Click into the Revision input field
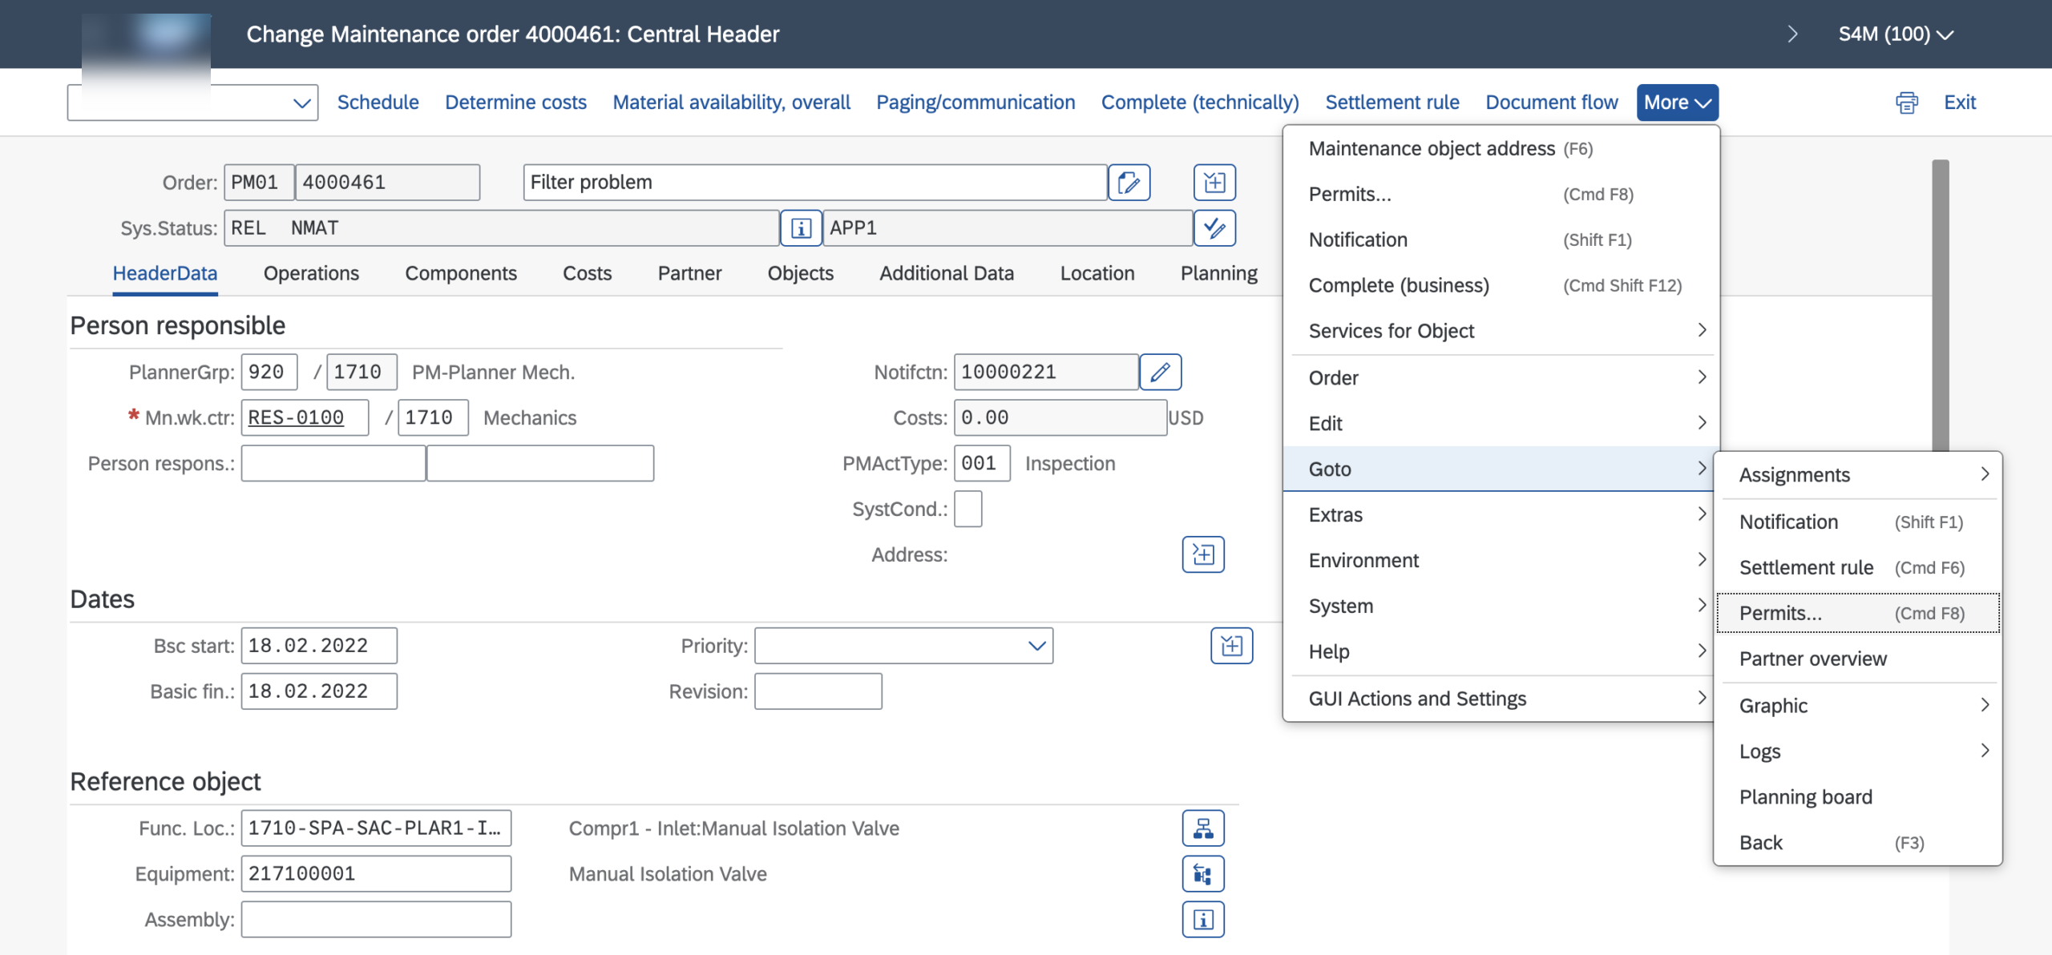The height and width of the screenshot is (955, 2052). point(818,691)
